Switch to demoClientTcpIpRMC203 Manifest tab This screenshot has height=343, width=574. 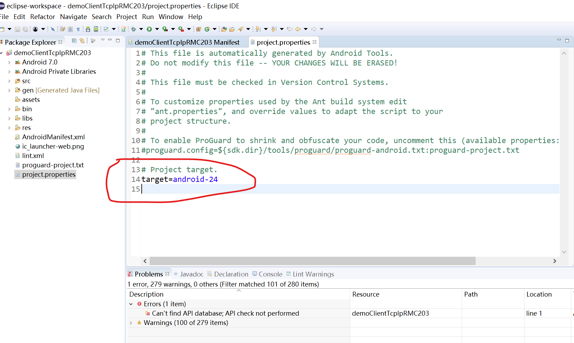tap(187, 42)
